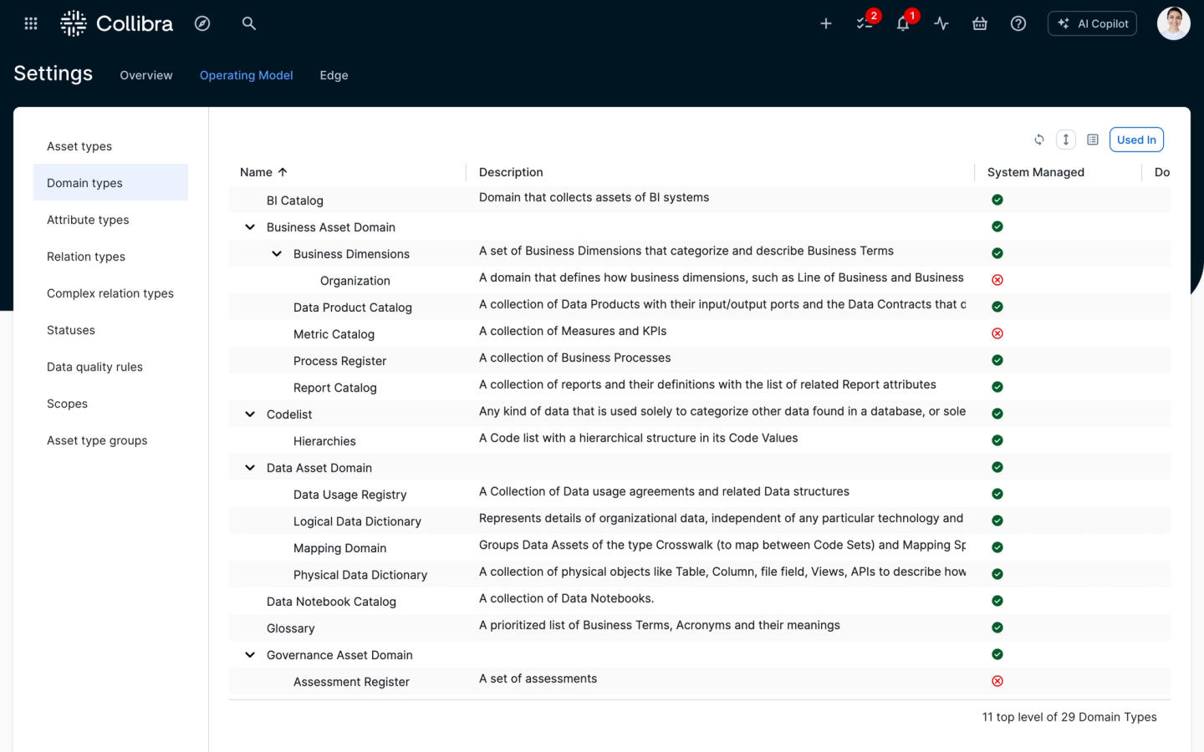The height and width of the screenshot is (752, 1204).
Task: Open the tasks checklist icon
Action: click(865, 23)
